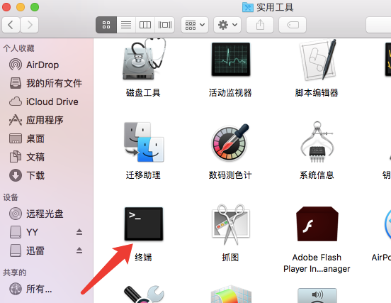This screenshot has height=303, width=391.
Task: Open Grab (抓图) scissors icon
Action: tap(231, 224)
